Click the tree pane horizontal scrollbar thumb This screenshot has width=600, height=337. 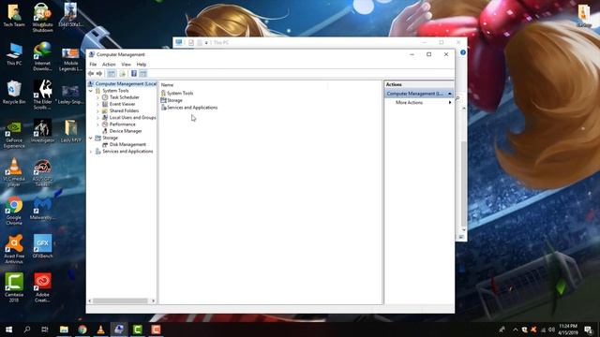pos(120,301)
